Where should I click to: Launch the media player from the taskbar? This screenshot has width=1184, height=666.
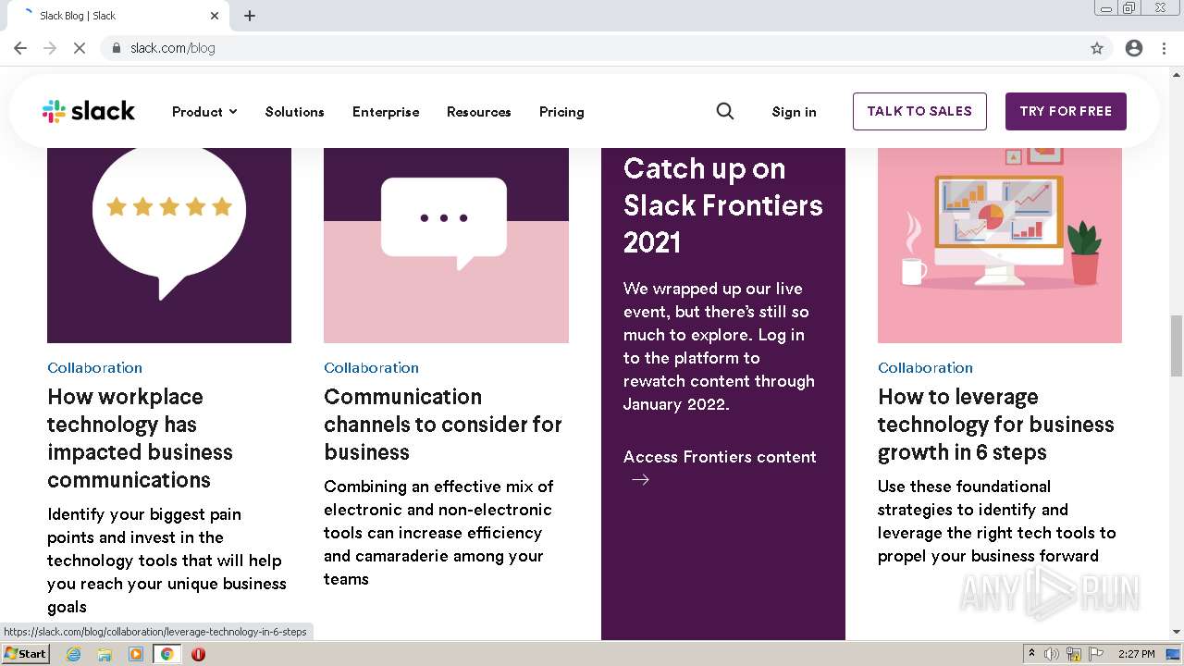[136, 654]
